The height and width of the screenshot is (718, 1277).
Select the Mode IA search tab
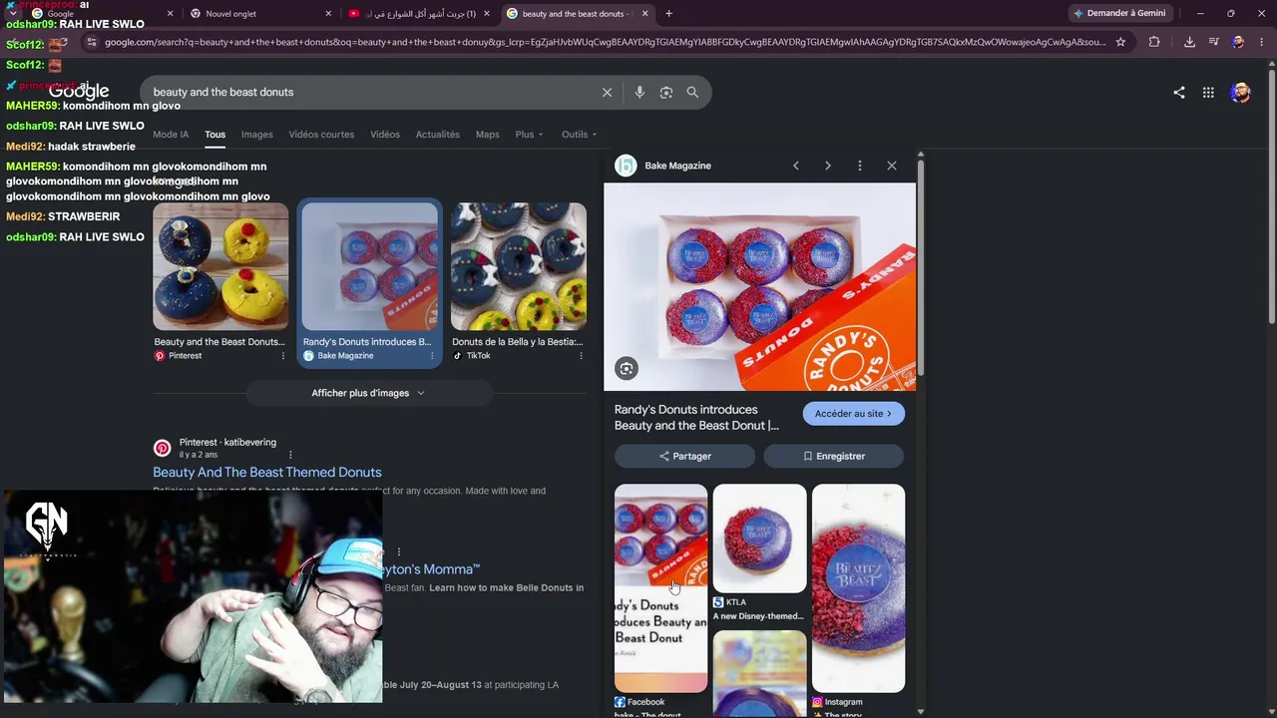click(x=171, y=135)
